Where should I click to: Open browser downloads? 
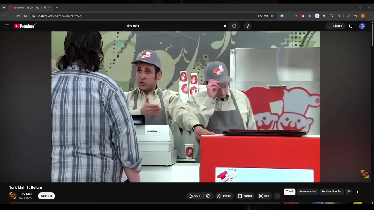349,16
